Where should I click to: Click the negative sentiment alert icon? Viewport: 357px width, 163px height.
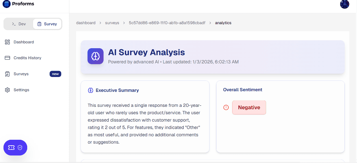(226, 108)
